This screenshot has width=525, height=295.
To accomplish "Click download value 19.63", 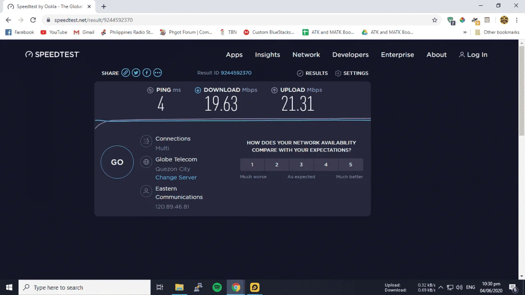I will [x=221, y=104].
